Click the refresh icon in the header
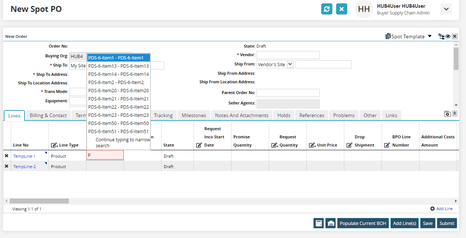 327,9
